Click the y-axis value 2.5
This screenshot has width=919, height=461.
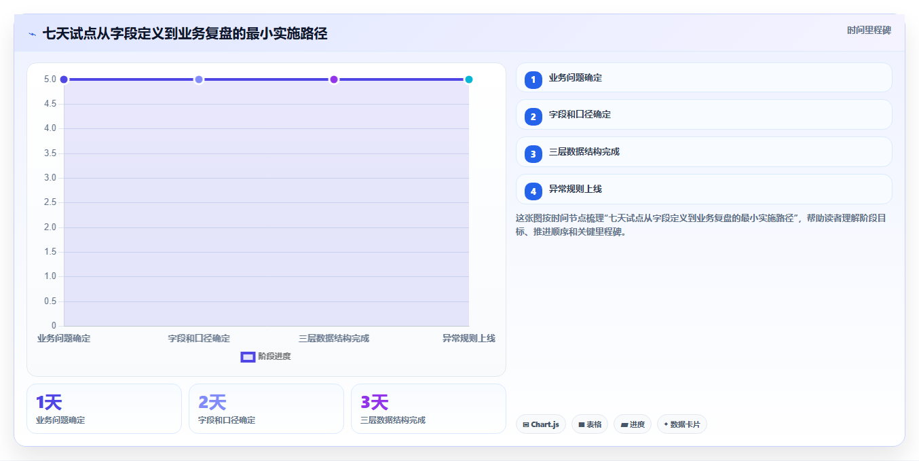tap(50, 202)
